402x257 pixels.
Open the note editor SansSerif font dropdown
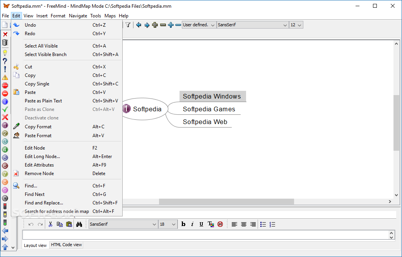click(x=123, y=224)
